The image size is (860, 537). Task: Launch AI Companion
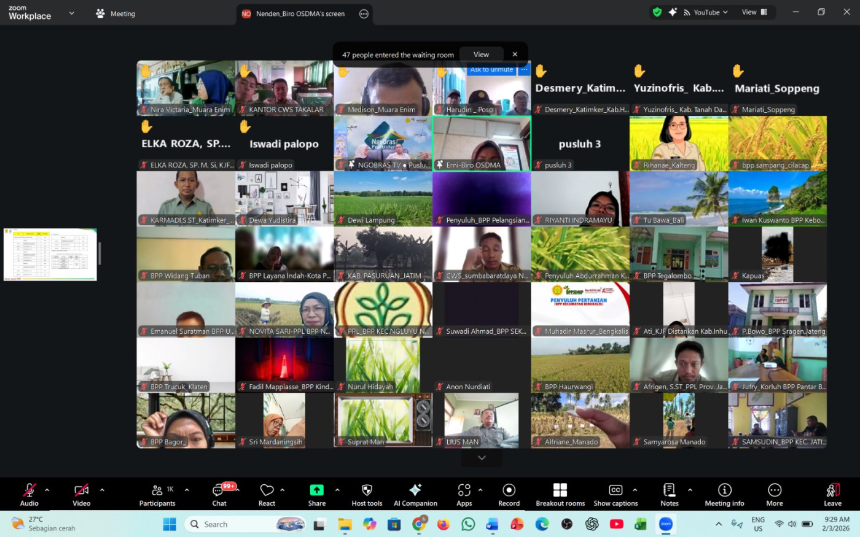point(415,494)
